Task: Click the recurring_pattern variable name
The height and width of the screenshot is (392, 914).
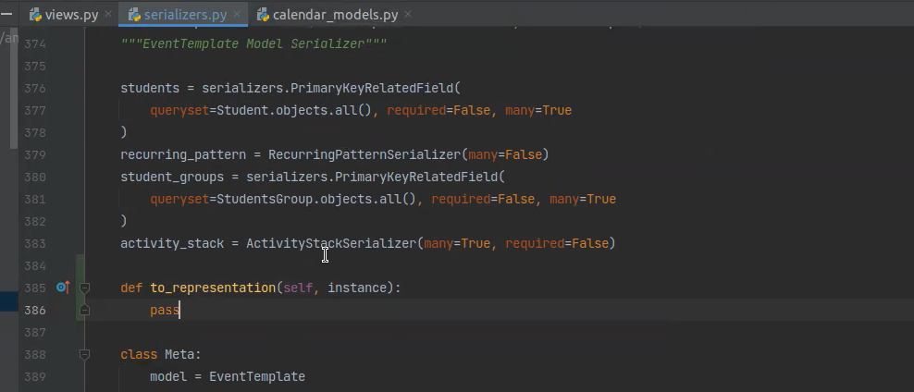Action: (183, 154)
